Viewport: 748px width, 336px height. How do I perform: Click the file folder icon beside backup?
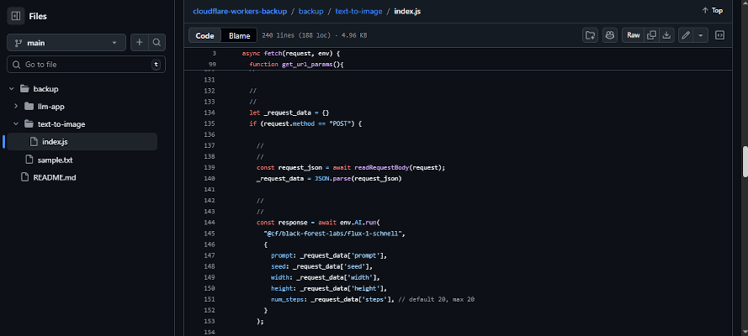point(24,89)
